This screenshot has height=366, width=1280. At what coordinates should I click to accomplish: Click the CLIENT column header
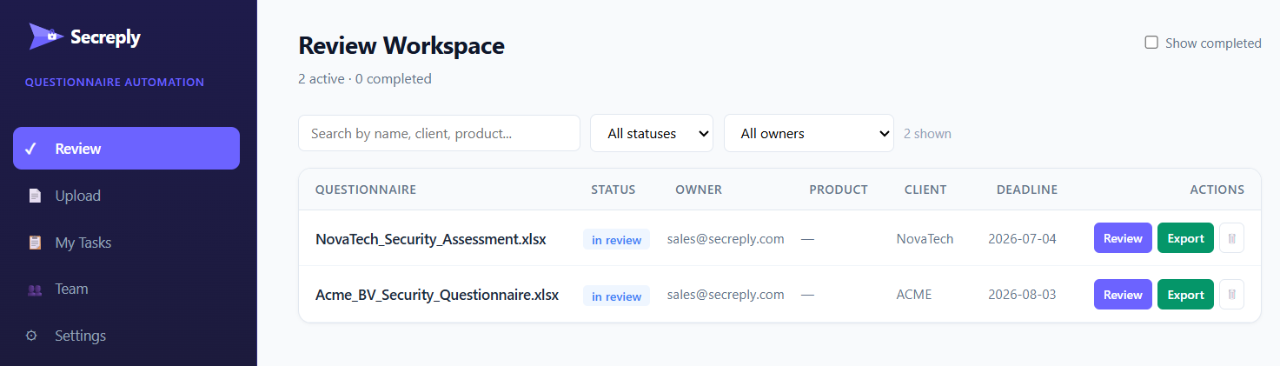click(x=925, y=190)
